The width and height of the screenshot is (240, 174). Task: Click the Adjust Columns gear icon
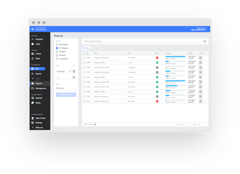(x=95, y=125)
